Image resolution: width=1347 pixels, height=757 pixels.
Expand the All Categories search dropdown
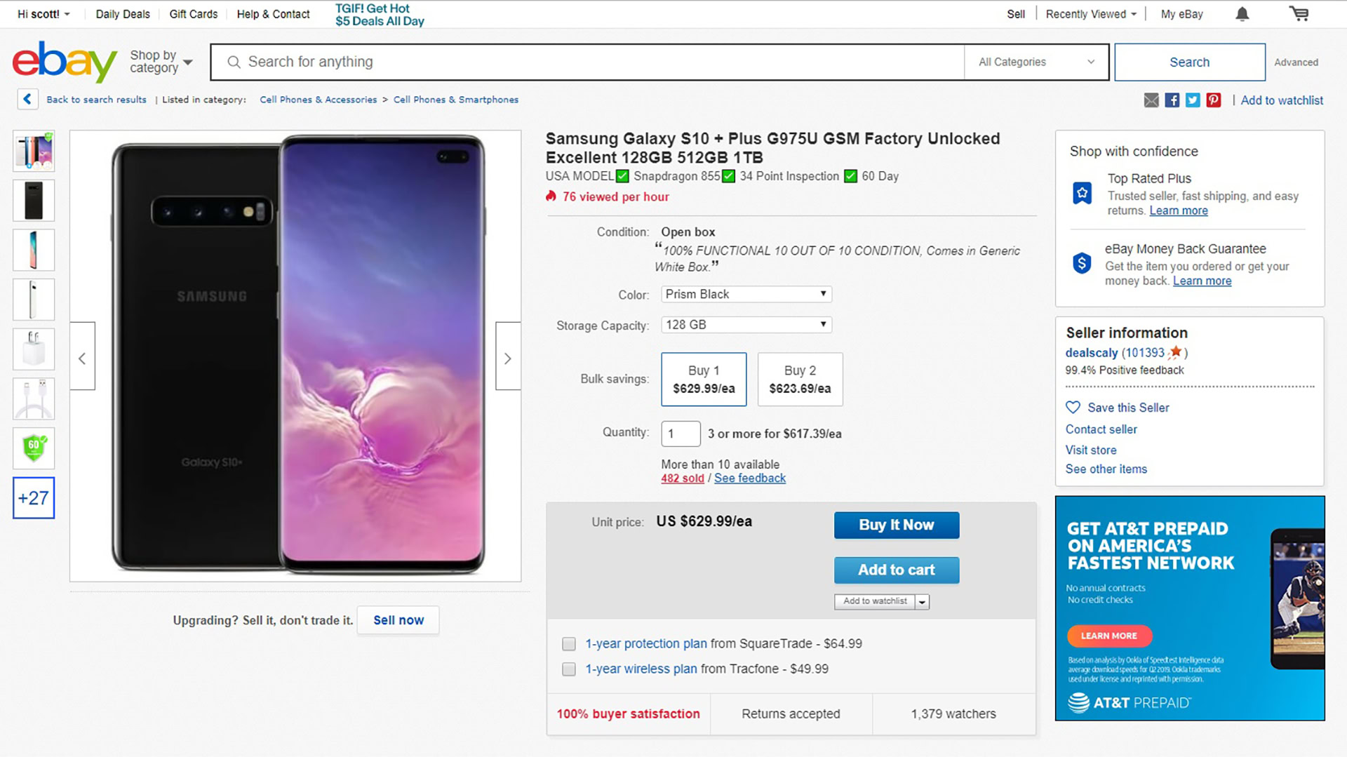(1036, 62)
